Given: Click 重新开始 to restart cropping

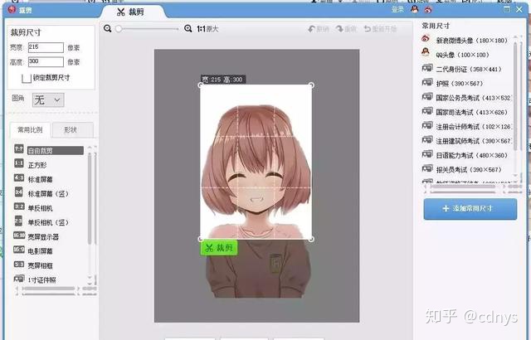Looking at the screenshot, I should (380, 29).
